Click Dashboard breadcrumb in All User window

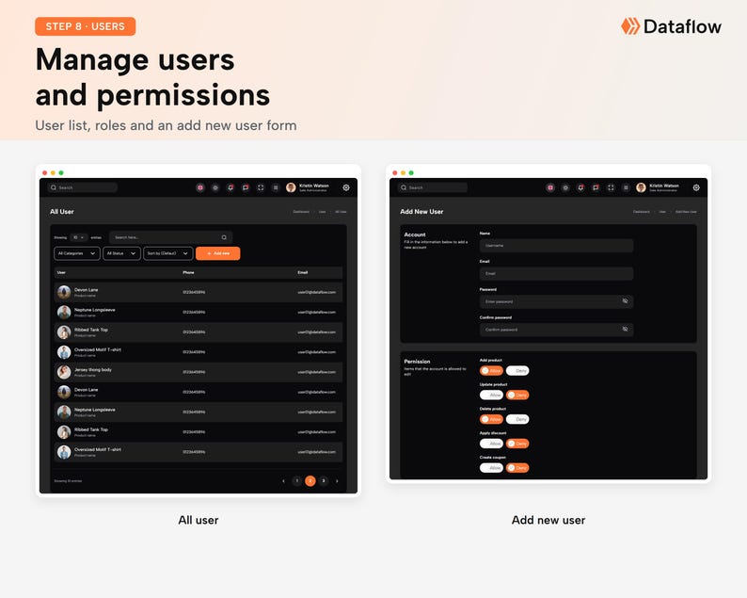[301, 212]
